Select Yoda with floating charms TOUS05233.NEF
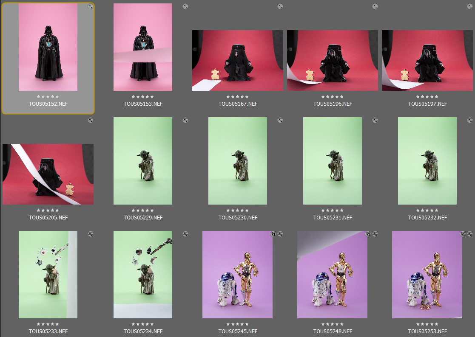 48,275
